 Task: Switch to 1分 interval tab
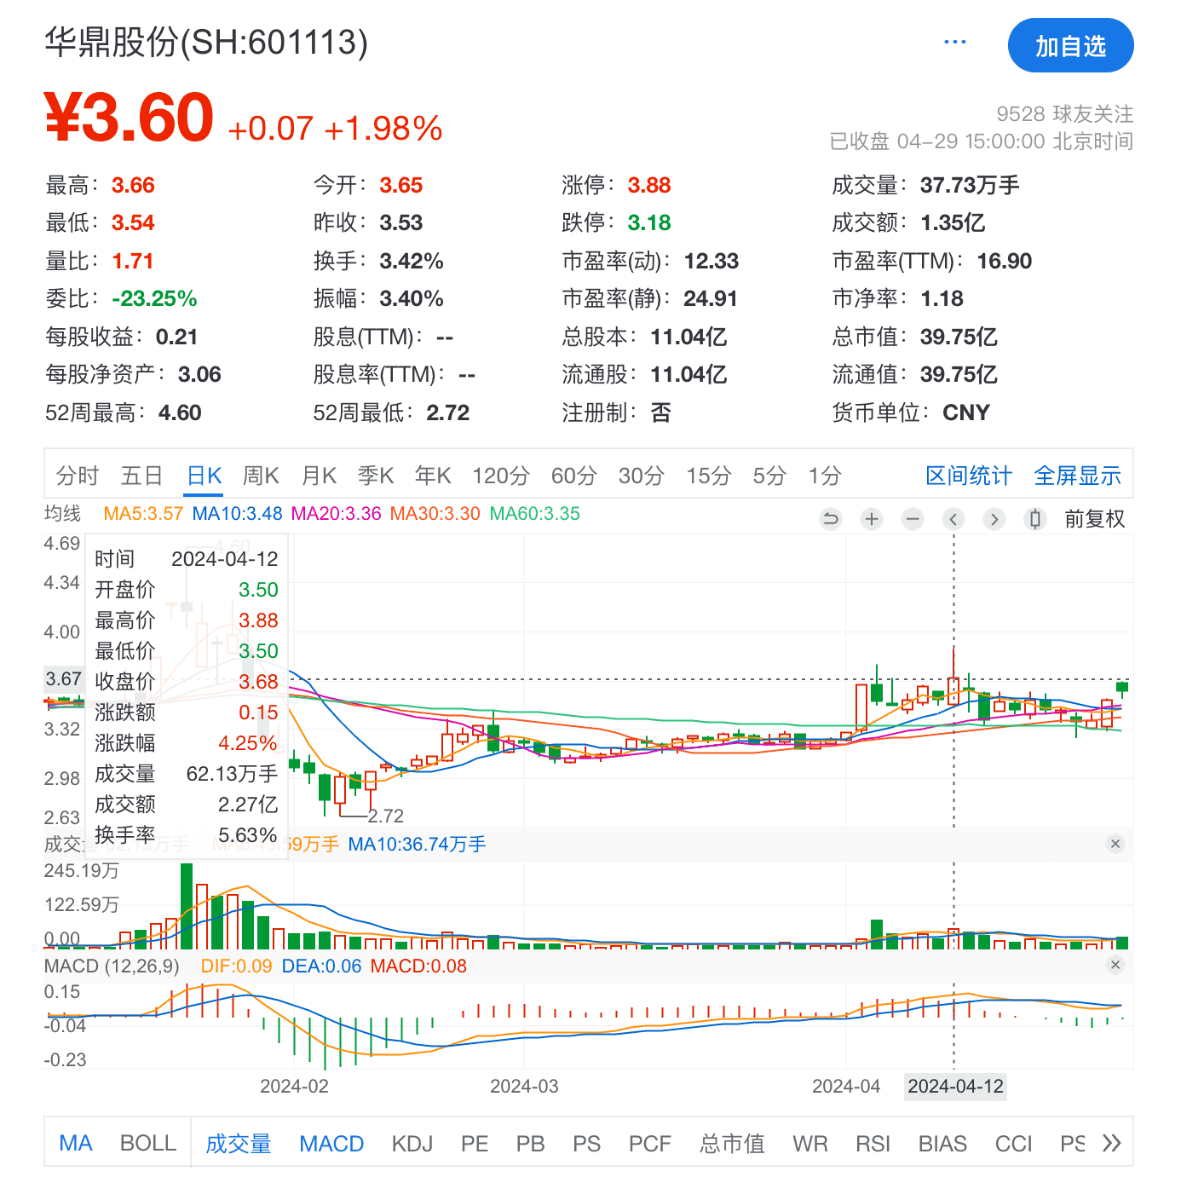[x=825, y=476]
